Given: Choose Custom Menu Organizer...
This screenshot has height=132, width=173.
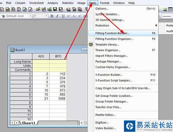Looking at the screenshot, I should click(x=123, y=67).
